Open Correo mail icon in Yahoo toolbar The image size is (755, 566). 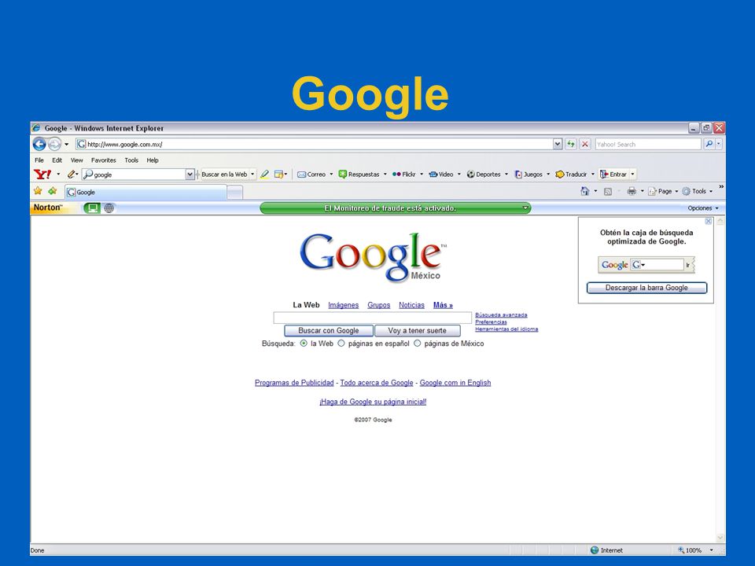click(x=302, y=175)
